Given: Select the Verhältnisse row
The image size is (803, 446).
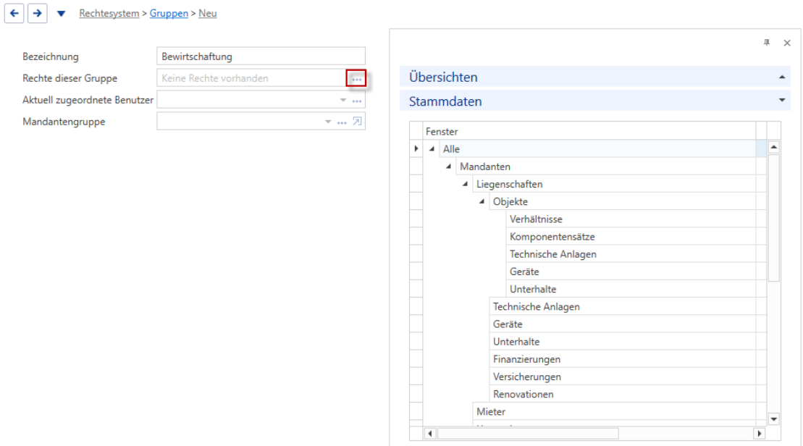Looking at the screenshot, I should point(631,219).
